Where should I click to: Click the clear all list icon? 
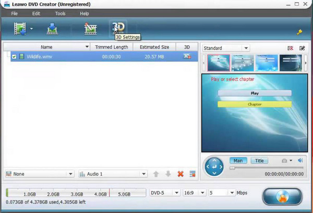pos(192,174)
